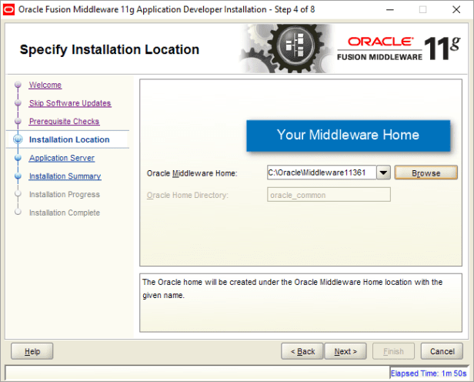Click the Specify Installation Location heading

109,50
